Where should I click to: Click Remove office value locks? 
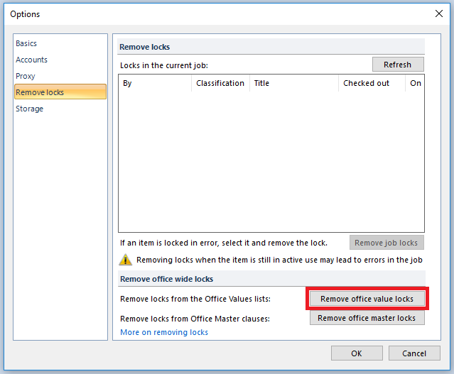point(367,299)
